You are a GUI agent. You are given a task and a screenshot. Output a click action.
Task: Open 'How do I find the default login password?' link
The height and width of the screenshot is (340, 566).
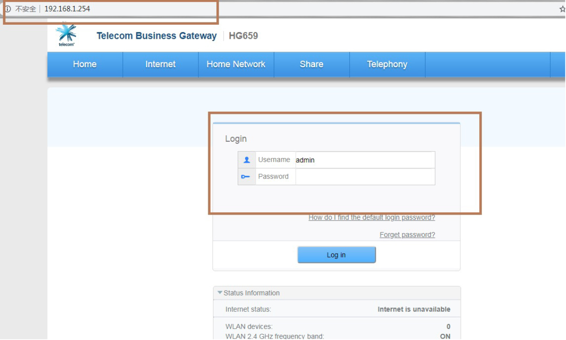(372, 218)
